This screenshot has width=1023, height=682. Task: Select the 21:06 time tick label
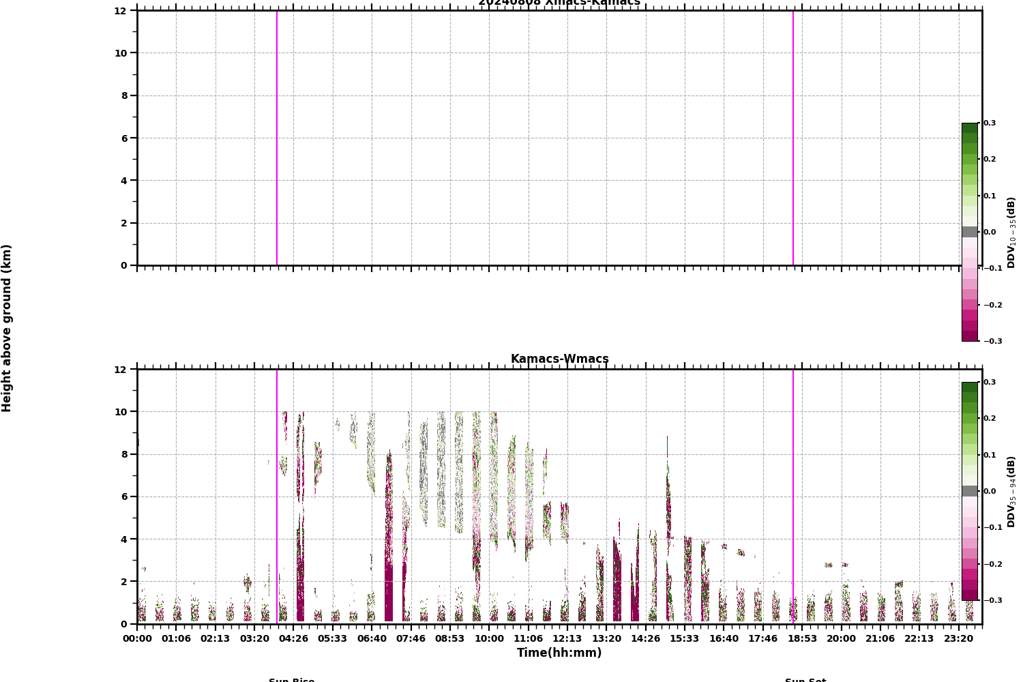880,639
